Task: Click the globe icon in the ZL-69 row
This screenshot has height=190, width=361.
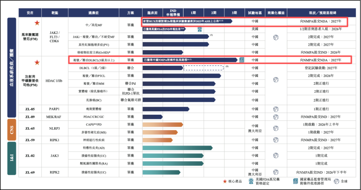Action: click(x=276, y=172)
